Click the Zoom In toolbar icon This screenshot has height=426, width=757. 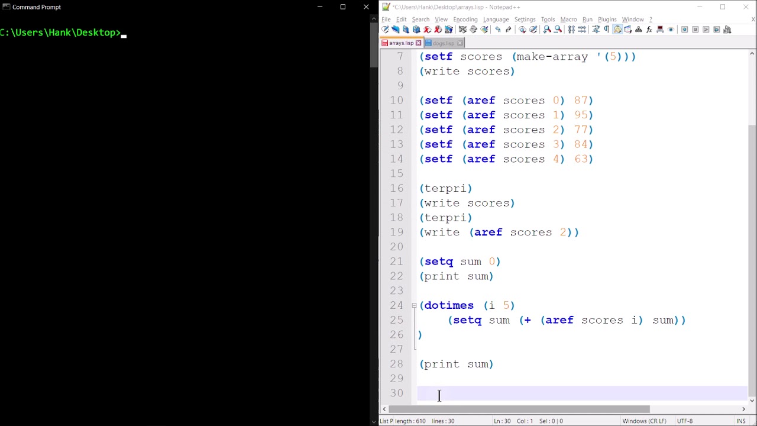(x=547, y=30)
